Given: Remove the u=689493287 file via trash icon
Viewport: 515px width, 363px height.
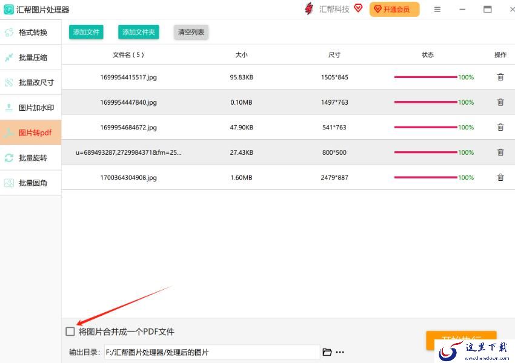Looking at the screenshot, I should [x=500, y=152].
